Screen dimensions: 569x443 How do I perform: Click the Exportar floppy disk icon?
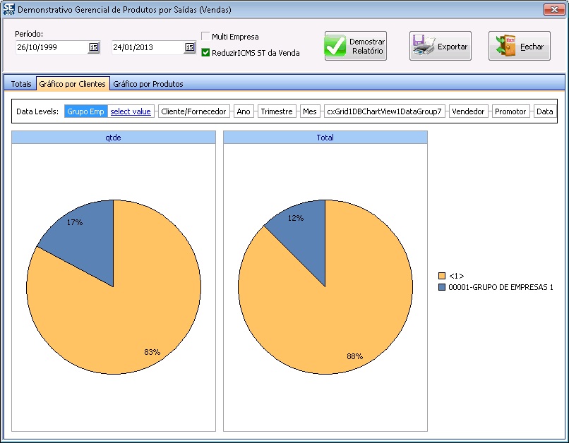[423, 47]
